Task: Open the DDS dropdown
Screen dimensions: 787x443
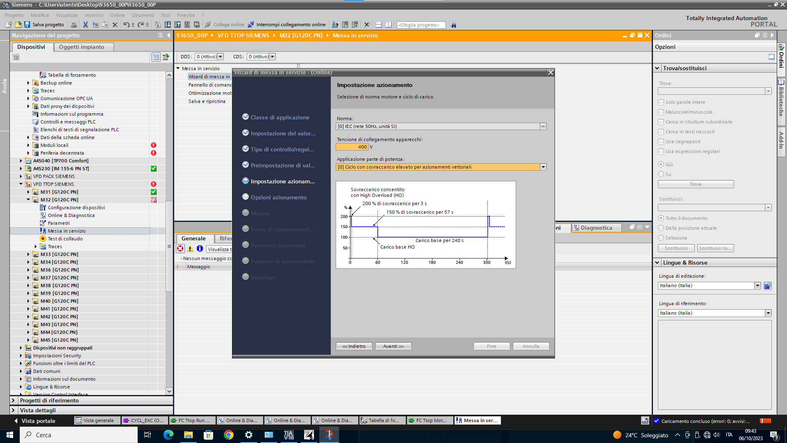Action: [221, 57]
